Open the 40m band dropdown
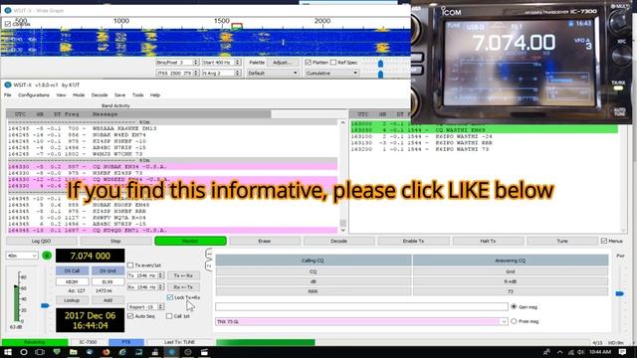 [22, 256]
